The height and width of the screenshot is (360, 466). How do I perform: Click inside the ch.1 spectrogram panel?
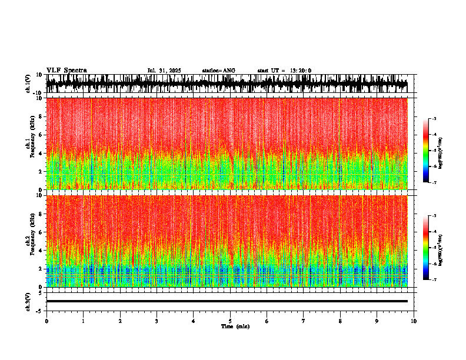tap(227, 144)
